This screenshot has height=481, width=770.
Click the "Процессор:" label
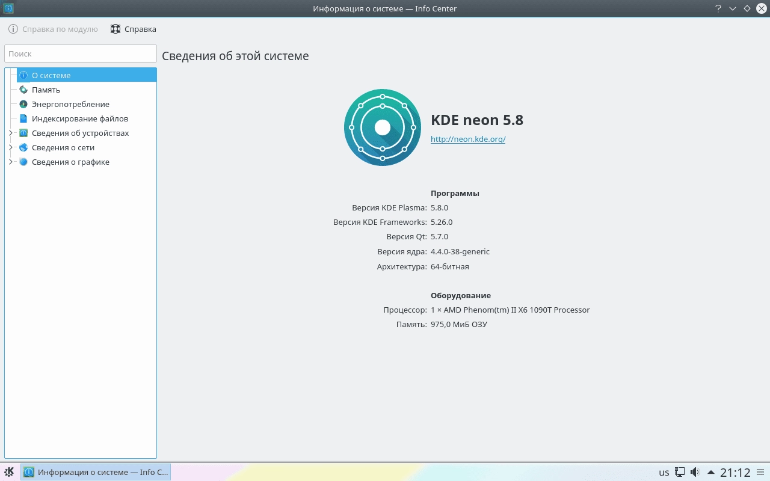coord(405,310)
